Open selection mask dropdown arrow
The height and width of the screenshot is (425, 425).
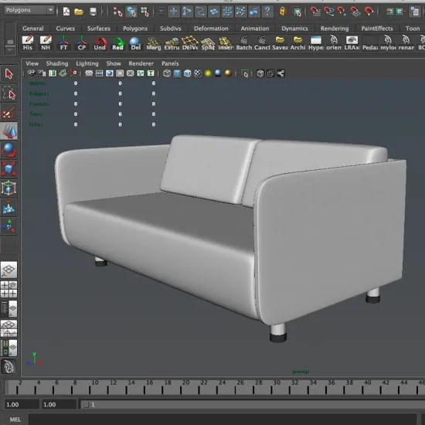click(161, 12)
